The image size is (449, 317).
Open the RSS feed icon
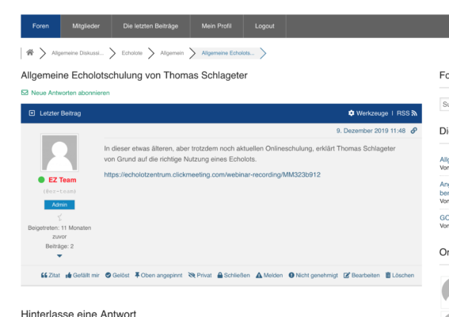[414, 113]
